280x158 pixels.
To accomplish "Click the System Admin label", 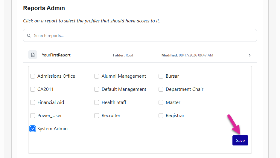I will [x=53, y=129].
